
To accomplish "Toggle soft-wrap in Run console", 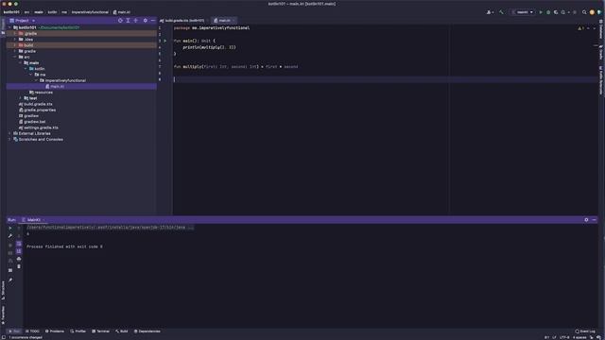I will 19,244.
